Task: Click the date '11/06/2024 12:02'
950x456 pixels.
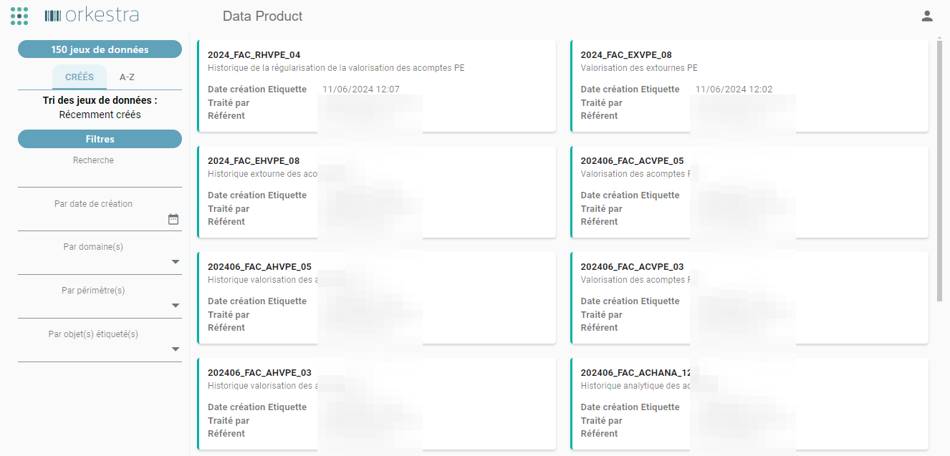Action: tap(734, 89)
